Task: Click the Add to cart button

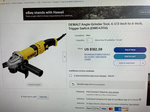Action: [x=130, y=56]
